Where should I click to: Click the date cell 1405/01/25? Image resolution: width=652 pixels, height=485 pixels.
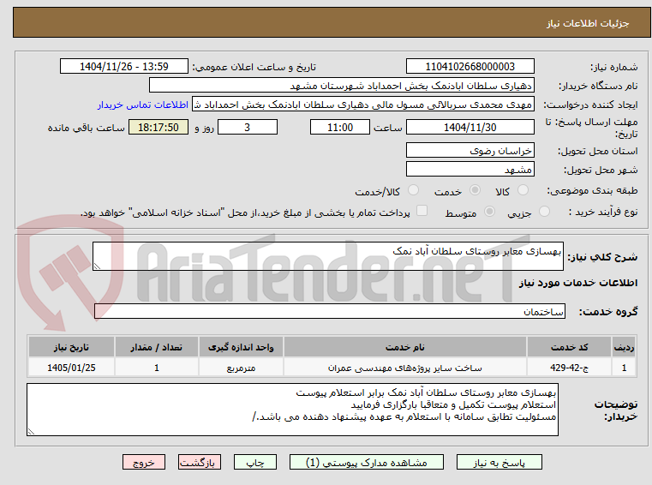click(x=71, y=368)
